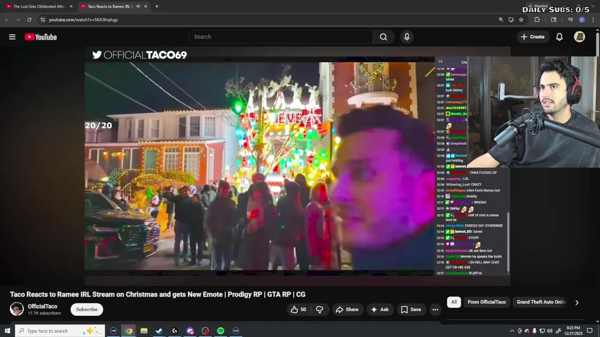Go forward in browser history
This screenshot has width=600, height=337.
[18, 20]
